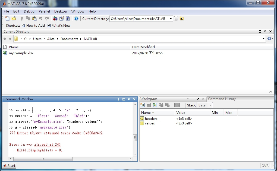Click the 'xlsread at 241' error link
Screen dimensions: 277x171
[x=48, y=145]
